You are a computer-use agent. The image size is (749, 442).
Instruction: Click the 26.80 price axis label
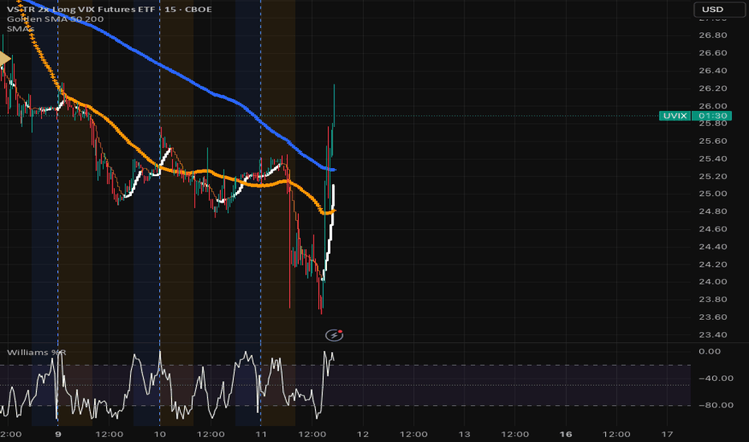click(x=713, y=35)
